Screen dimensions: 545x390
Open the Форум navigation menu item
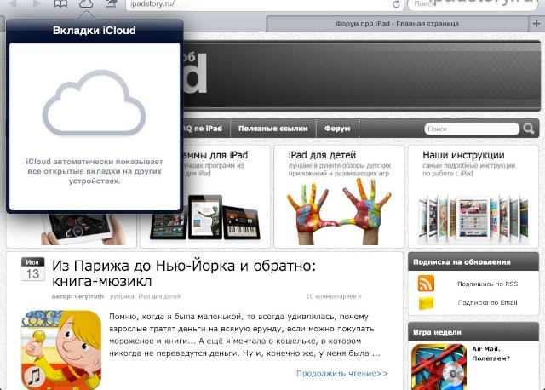pyautogui.click(x=338, y=129)
